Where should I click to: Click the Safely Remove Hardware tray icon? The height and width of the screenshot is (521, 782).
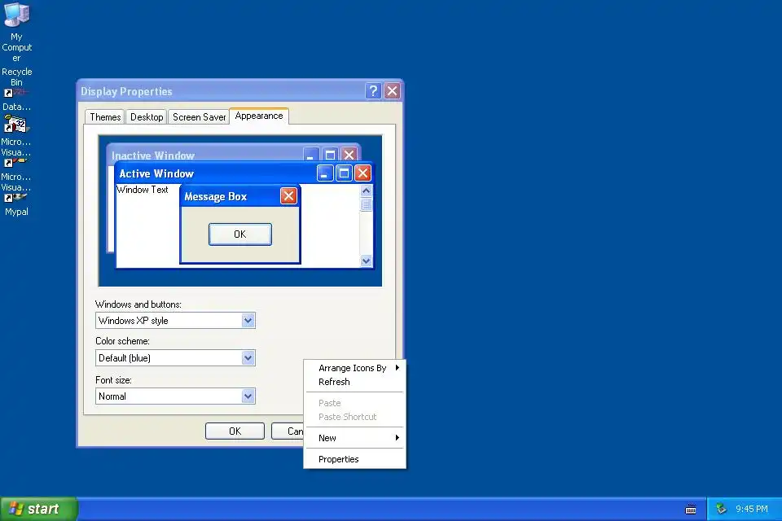click(721, 509)
